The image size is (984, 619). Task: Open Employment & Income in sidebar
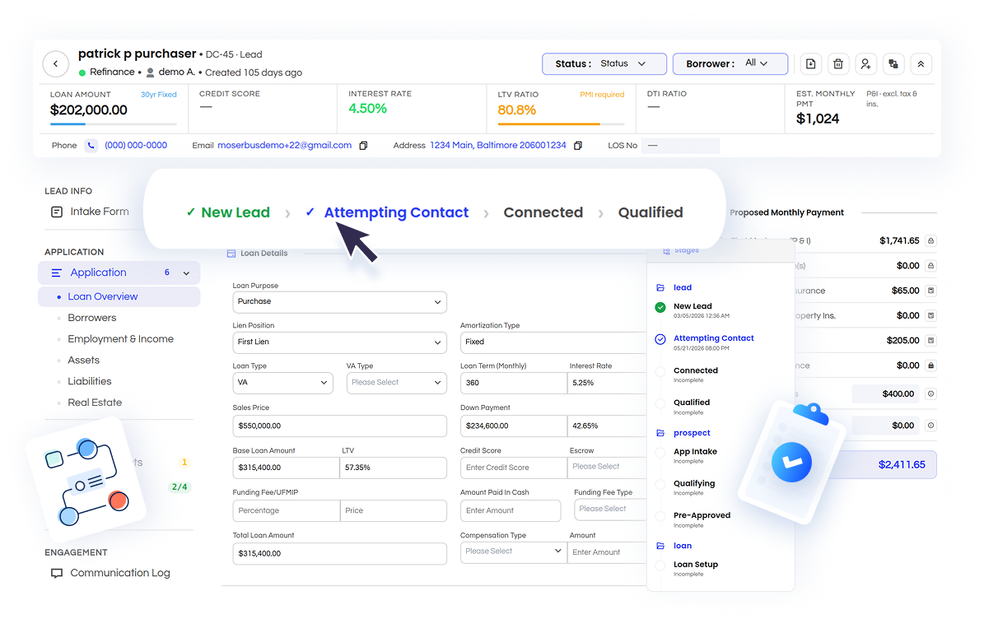click(120, 339)
